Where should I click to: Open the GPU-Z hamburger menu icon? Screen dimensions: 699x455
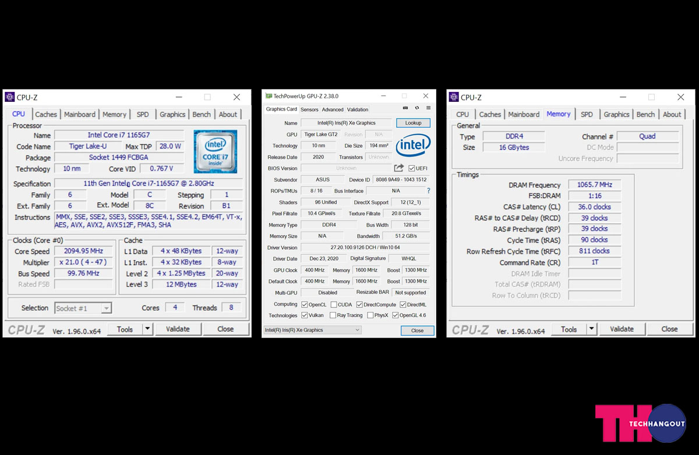point(429,108)
